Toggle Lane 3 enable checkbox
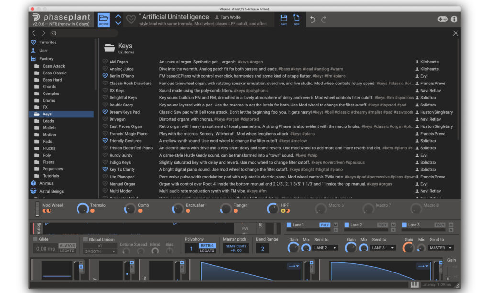The width and height of the screenshot is (490, 293). coord(404,225)
